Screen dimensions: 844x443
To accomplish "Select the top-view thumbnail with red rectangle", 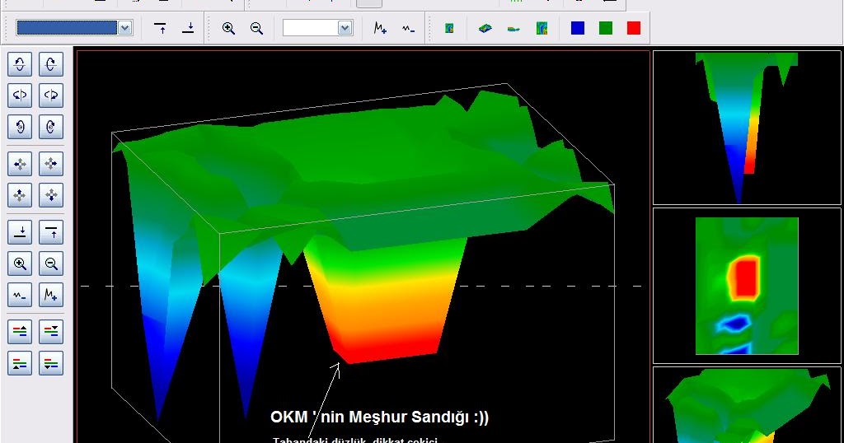I will coord(747,286).
